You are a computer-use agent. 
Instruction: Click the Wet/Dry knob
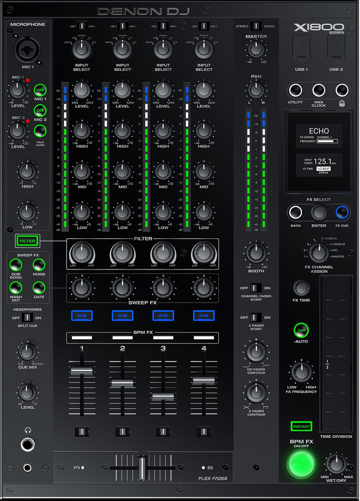(336, 464)
